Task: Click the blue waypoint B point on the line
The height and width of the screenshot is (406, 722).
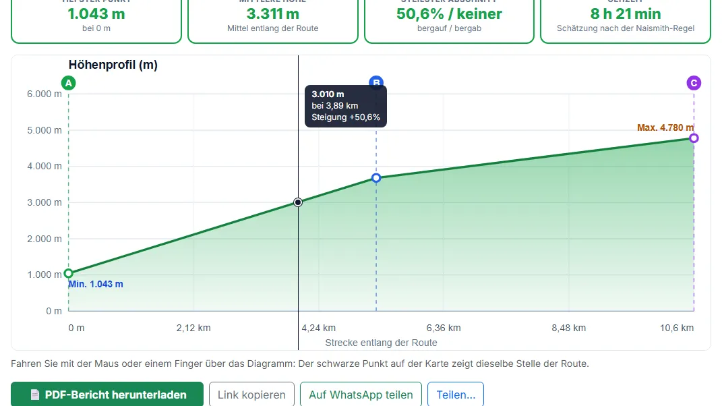Action: 376,178
